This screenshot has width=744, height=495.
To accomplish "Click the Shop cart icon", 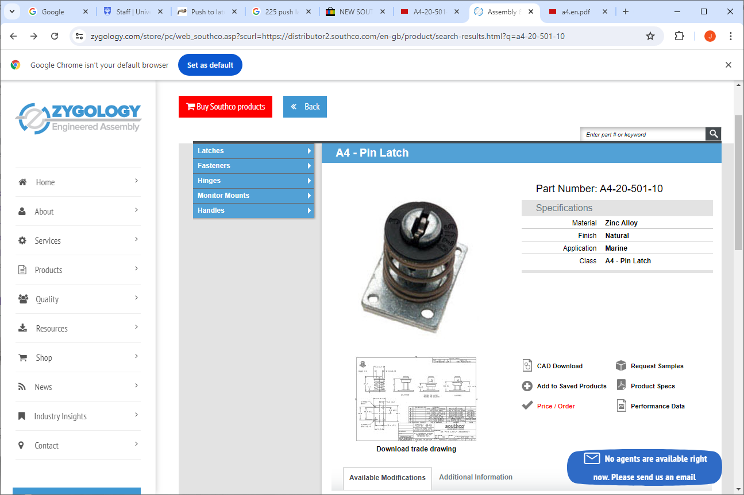I will coord(22,358).
